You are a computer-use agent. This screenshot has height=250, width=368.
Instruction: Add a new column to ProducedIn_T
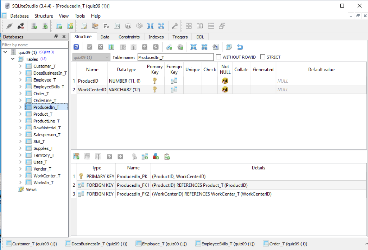tap(111, 47)
